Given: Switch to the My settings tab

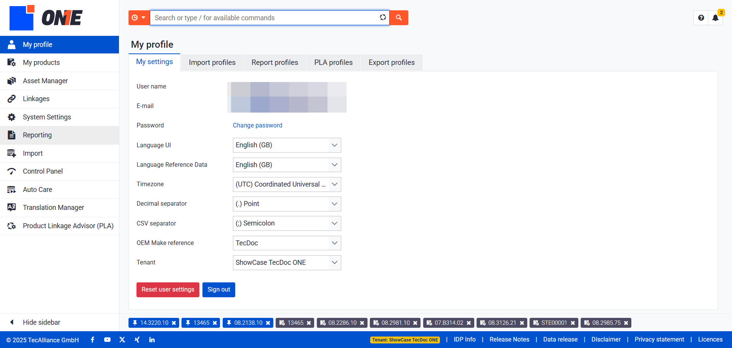Looking at the screenshot, I should pyautogui.click(x=154, y=62).
